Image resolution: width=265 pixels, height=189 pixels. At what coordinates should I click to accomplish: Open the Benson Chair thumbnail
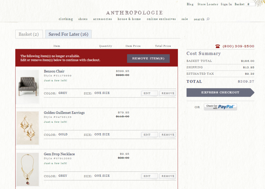point(28,87)
